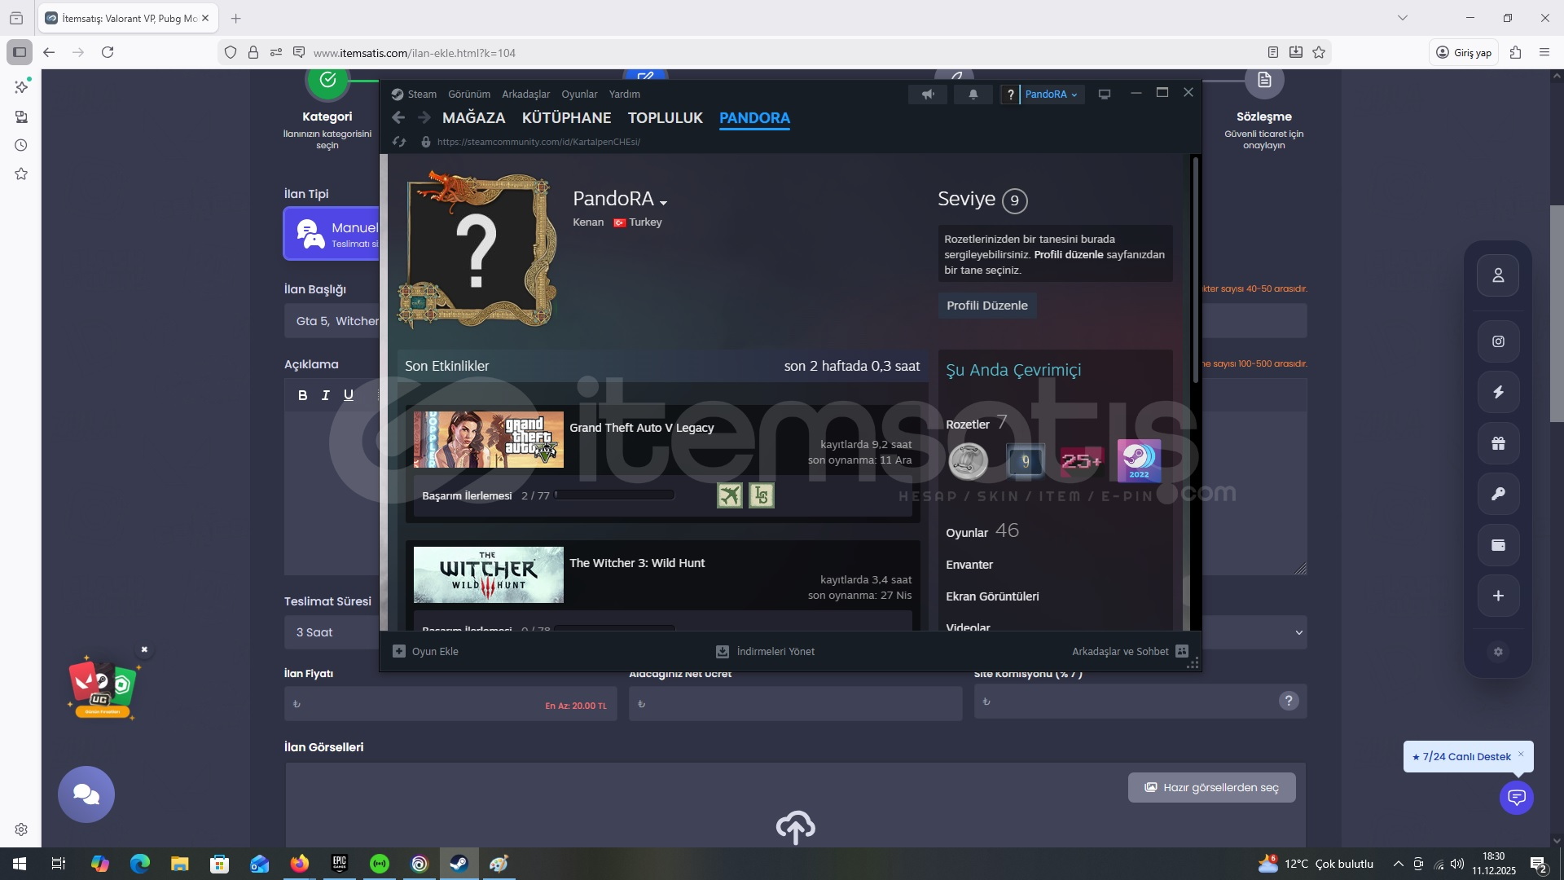Click the key icon in the sidebar
1564x880 pixels.
pos(1498,494)
